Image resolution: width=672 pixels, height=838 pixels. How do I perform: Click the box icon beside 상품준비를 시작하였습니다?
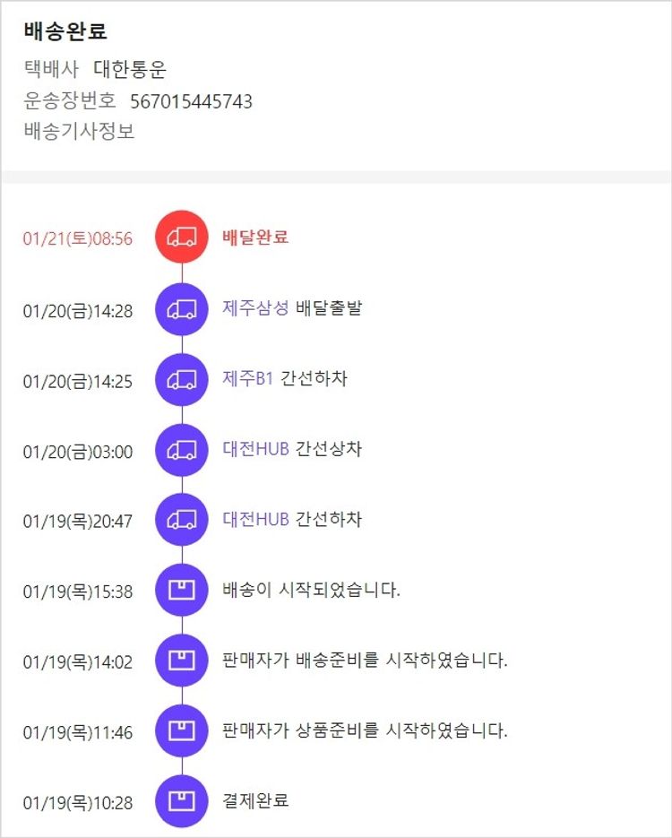[182, 731]
